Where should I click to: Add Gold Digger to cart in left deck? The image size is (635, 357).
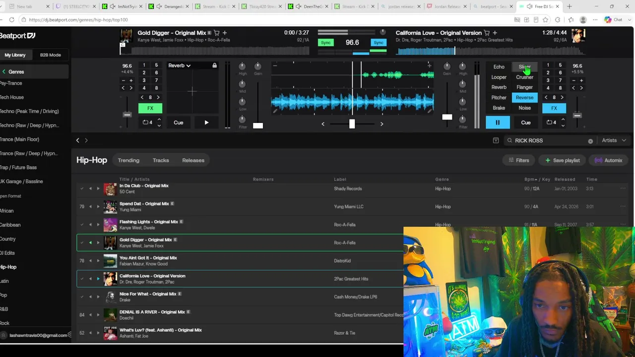click(217, 33)
